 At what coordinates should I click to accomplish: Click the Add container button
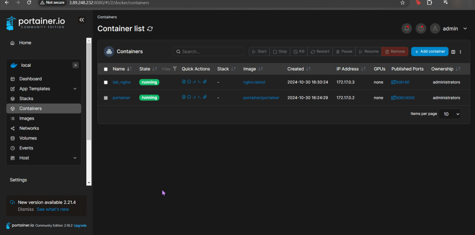430,51
